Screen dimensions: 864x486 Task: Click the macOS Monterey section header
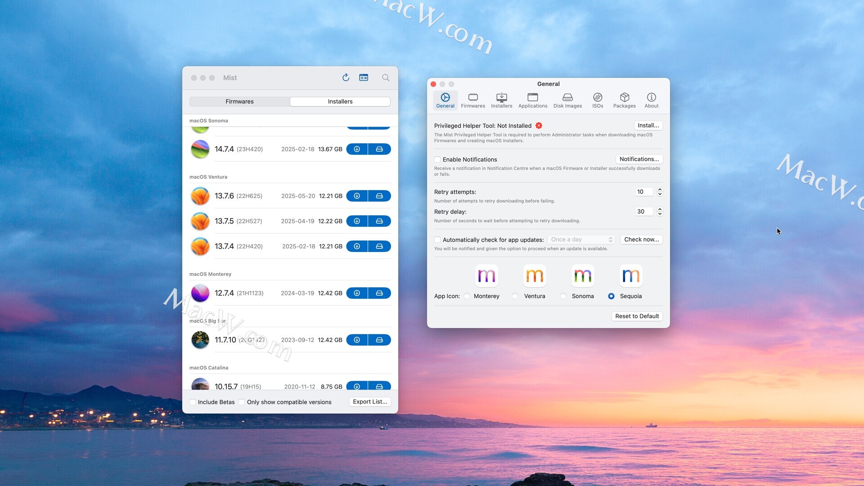(210, 274)
